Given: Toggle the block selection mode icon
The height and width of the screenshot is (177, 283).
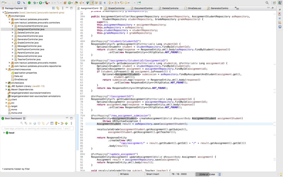Looking at the screenshot, I should [100, 3].
